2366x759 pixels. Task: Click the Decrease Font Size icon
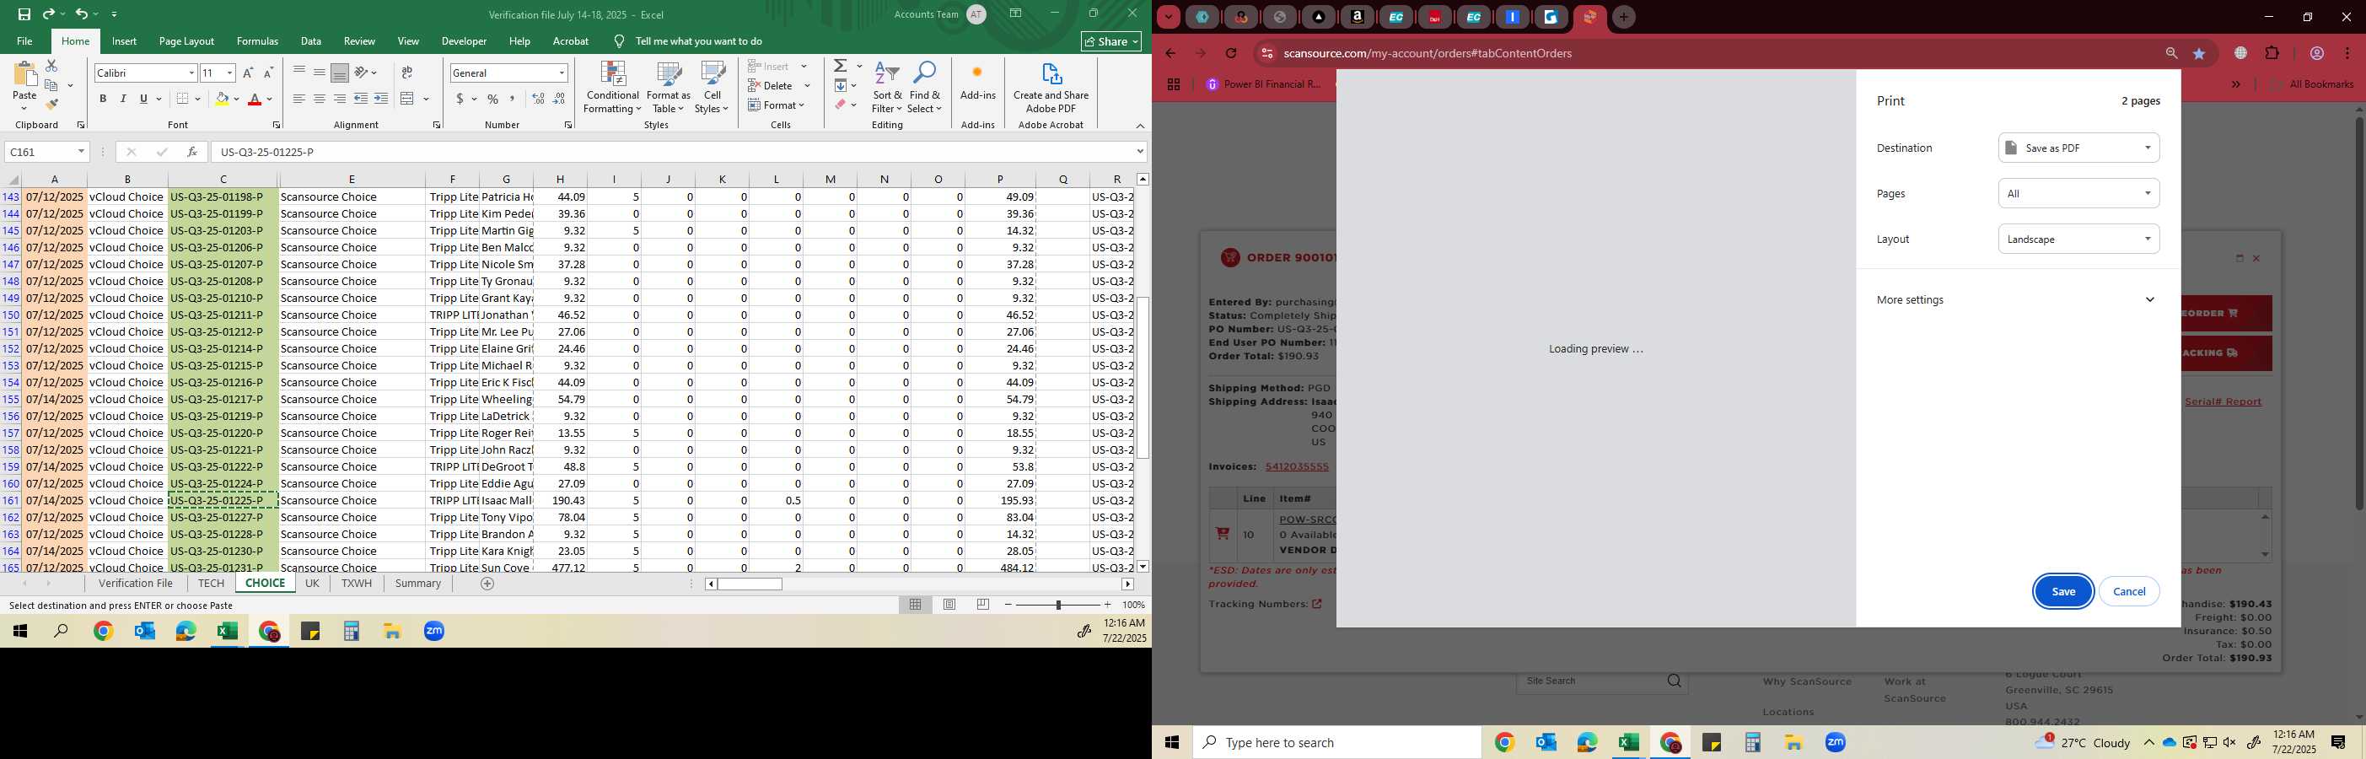268,73
